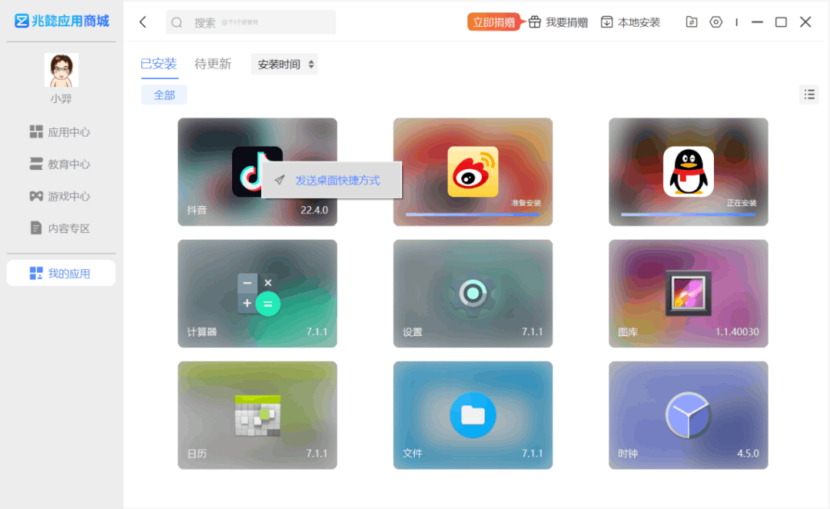Toggle list view layout icon
Image resolution: width=830 pixels, height=509 pixels.
[x=808, y=95]
